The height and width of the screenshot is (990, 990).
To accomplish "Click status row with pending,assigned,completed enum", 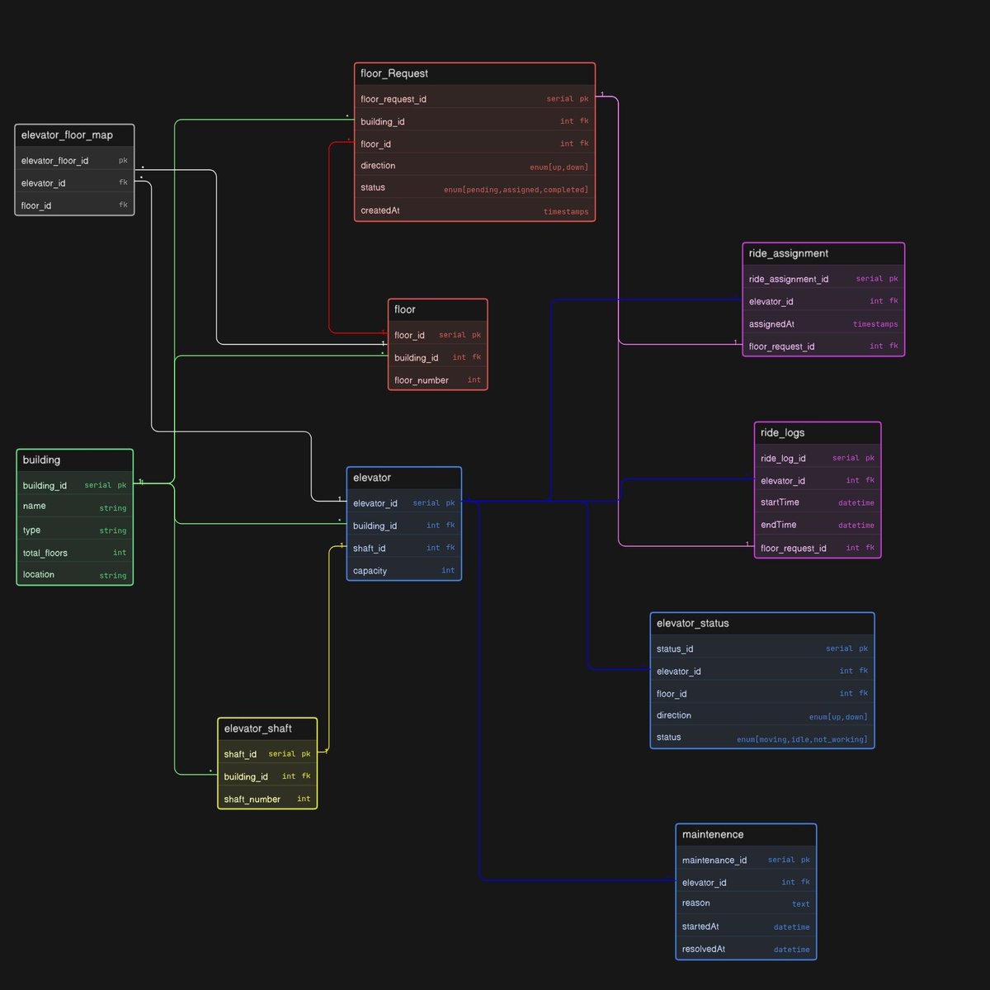I will tap(474, 188).
